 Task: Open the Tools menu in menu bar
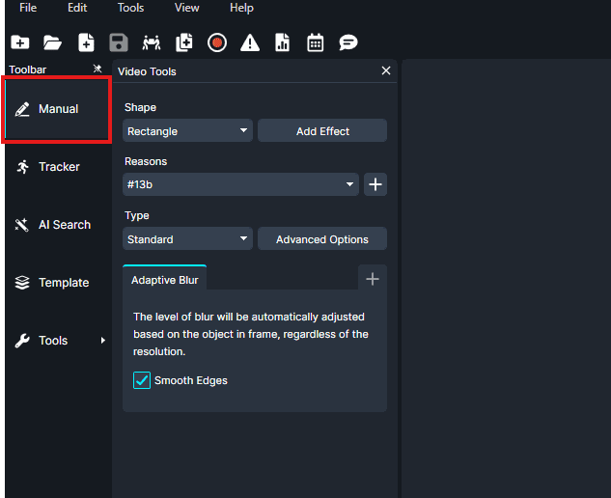click(x=130, y=8)
